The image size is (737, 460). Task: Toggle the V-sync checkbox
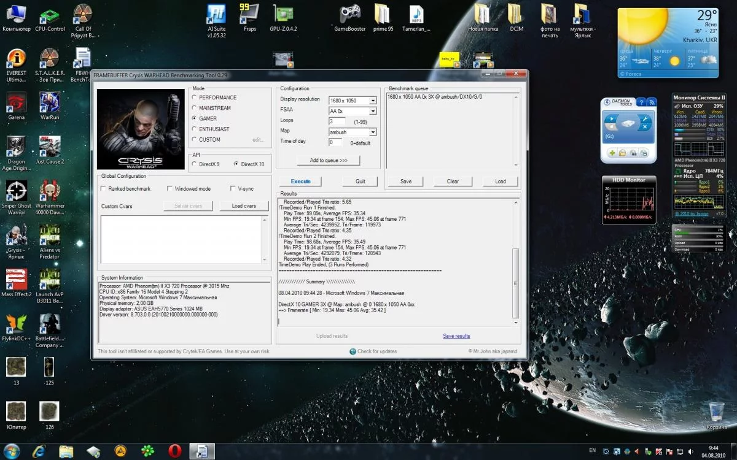point(233,189)
